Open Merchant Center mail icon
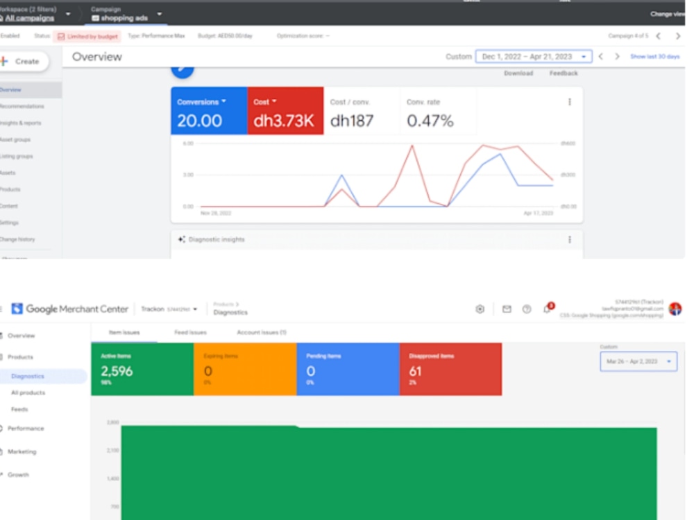 [x=507, y=309]
